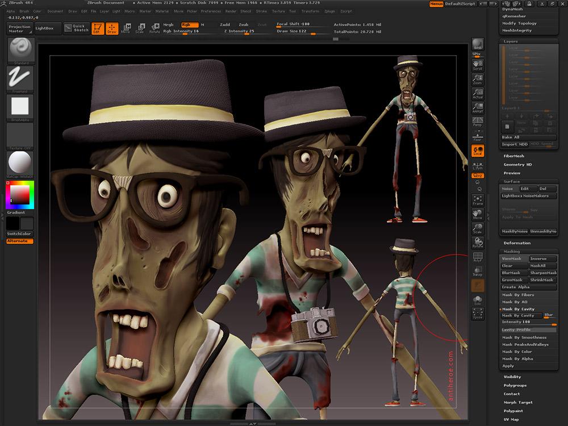Toggle Alternate color button

20,241
